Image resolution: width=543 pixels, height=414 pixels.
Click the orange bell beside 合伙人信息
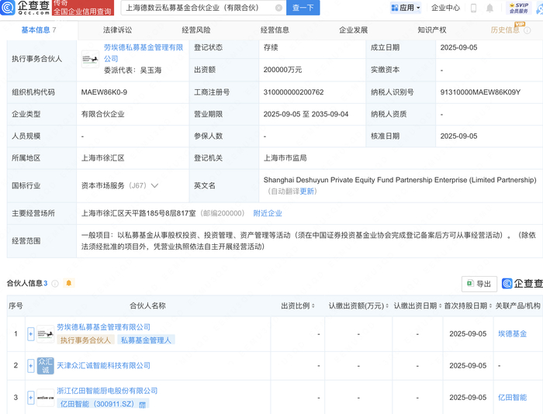pyautogui.click(x=68, y=284)
